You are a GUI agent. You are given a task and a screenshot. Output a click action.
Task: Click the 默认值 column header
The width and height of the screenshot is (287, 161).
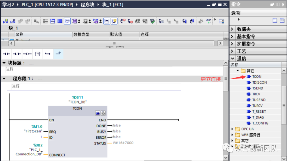point(124,34)
